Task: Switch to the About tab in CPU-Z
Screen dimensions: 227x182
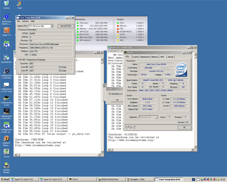Action: coord(171,57)
